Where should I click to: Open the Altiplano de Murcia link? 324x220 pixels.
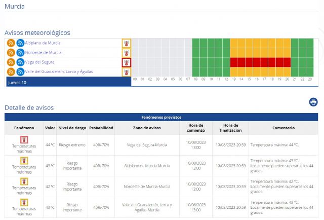(x=43, y=43)
